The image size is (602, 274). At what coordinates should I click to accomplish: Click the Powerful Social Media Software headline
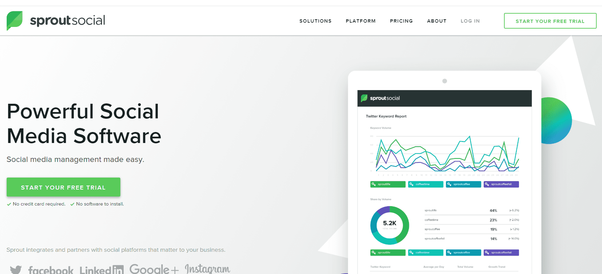84,124
